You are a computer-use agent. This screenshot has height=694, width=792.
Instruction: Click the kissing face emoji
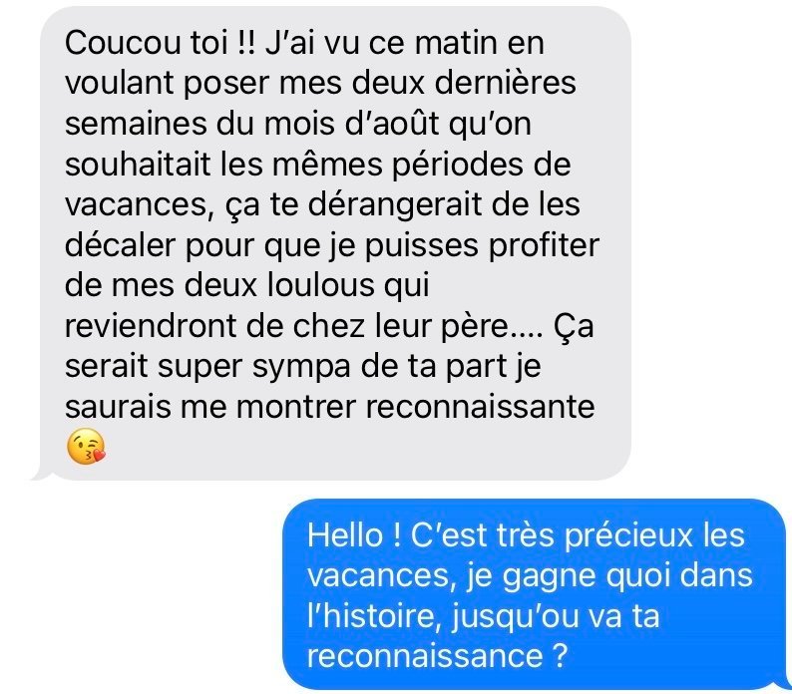pos(86,447)
